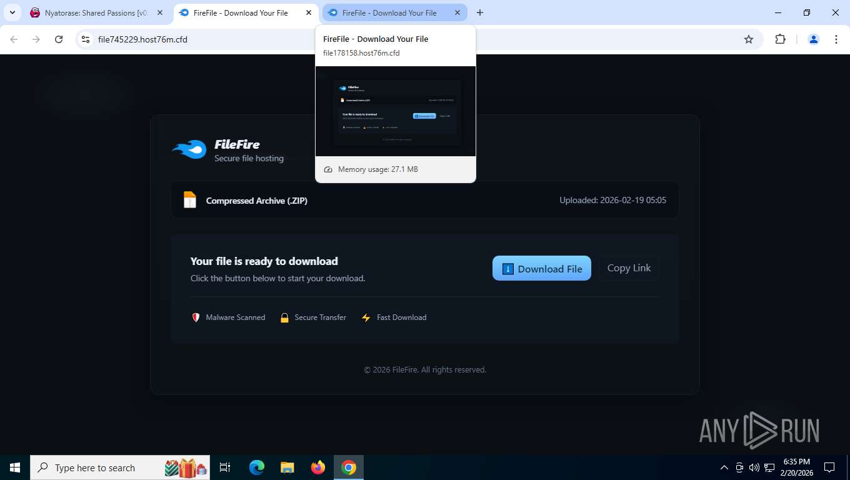Click the address bar URL
Viewport: 850px width, 480px height.
click(142, 39)
